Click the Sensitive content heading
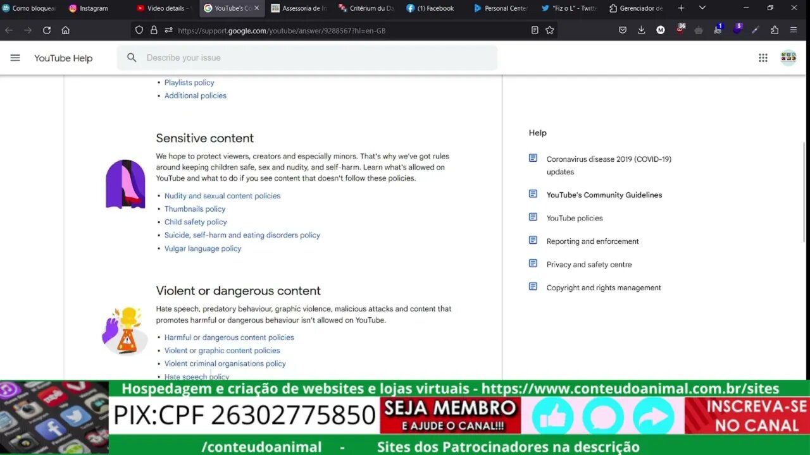 [205, 138]
